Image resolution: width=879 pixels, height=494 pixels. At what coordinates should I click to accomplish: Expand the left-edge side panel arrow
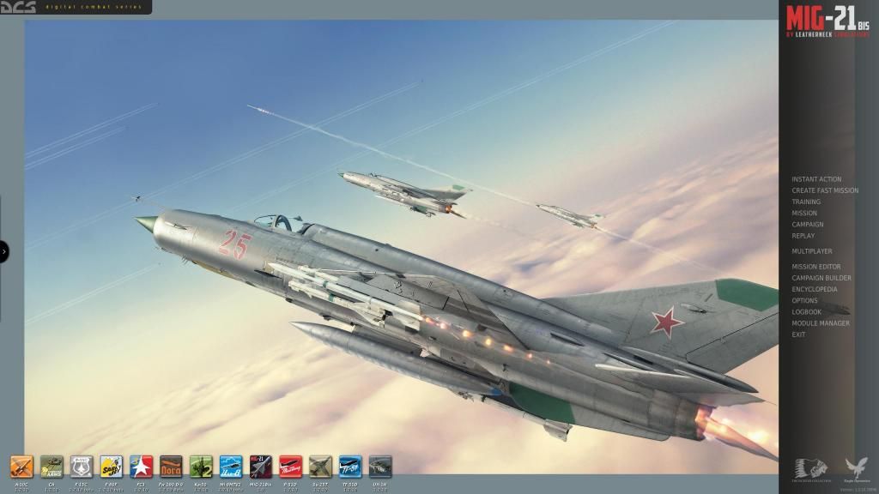pyautogui.click(x=4, y=251)
